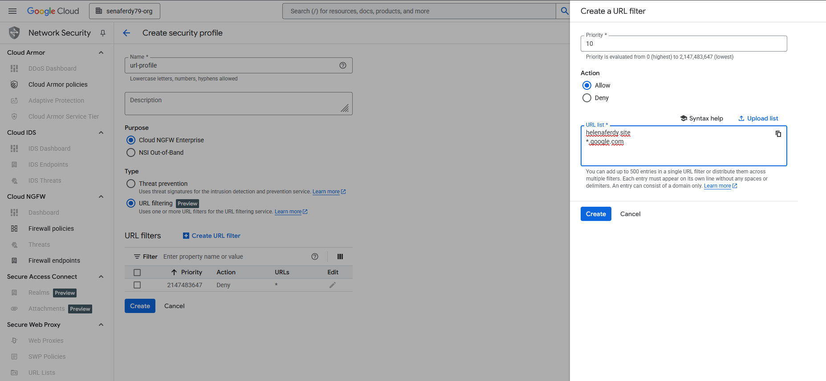The width and height of the screenshot is (826, 381).
Task: Click the search magnifier icon
Action: (x=564, y=11)
